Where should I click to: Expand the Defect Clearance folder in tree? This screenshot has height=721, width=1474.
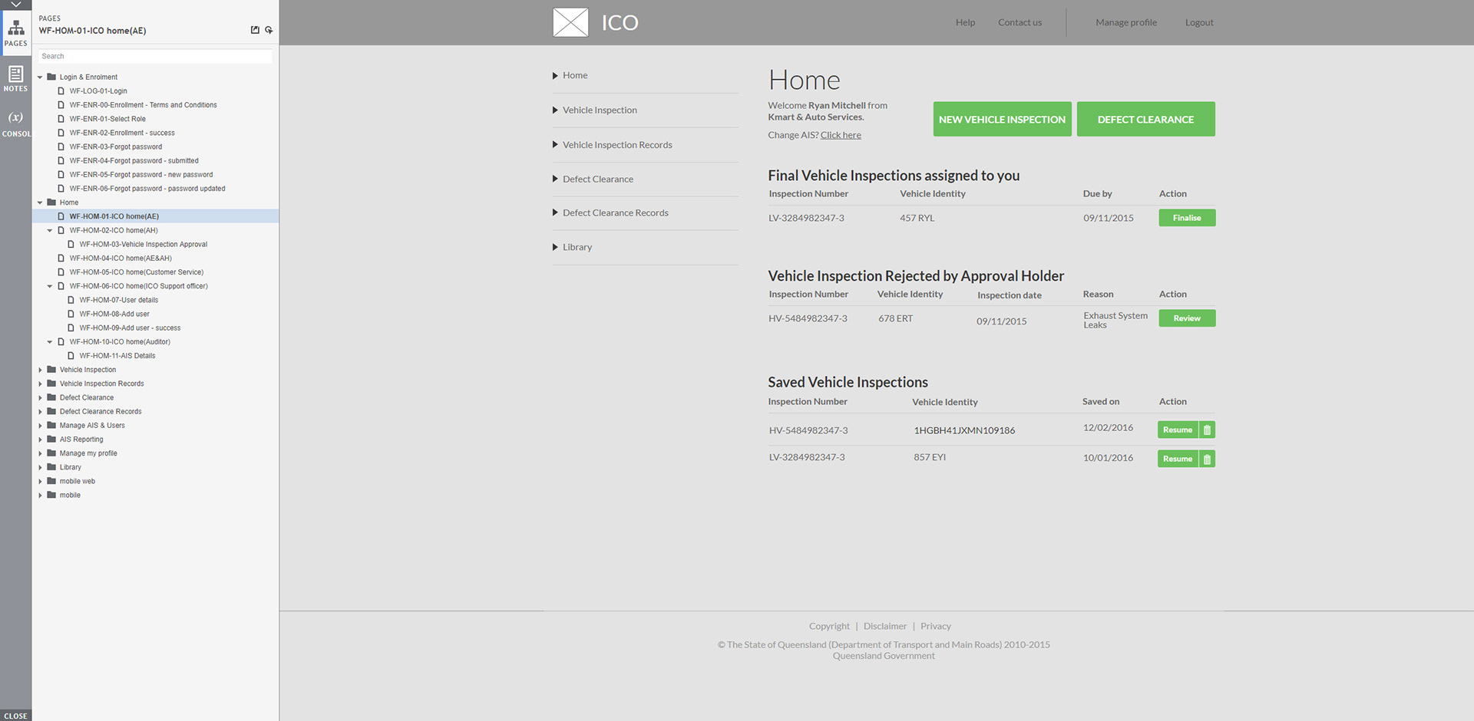tap(40, 397)
